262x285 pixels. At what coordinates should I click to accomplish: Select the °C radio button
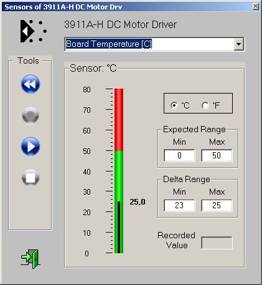pos(174,105)
